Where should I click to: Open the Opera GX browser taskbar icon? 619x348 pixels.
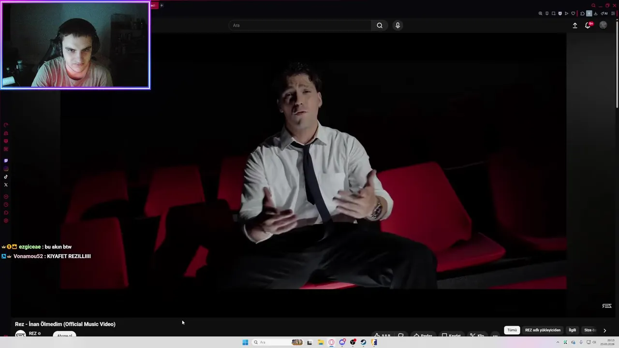coord(331,342)
